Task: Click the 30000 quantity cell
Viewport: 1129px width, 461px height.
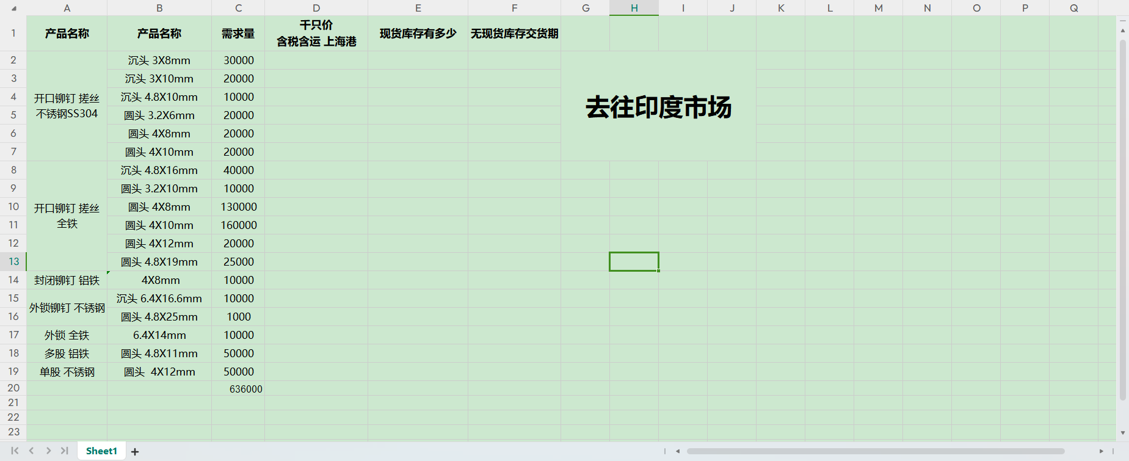Action: click(238, 60)
